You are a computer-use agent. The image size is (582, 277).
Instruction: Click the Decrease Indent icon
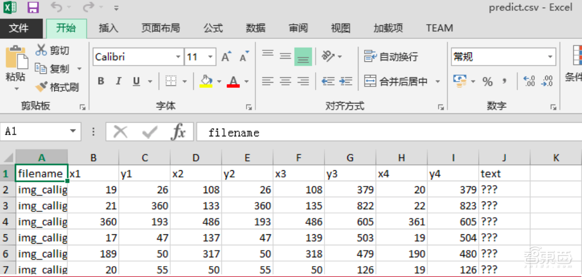tap(328, 82)
